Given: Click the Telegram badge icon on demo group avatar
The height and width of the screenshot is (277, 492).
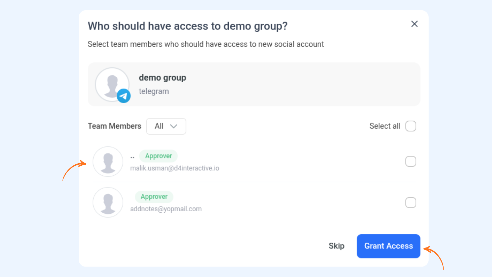Looking at the screenshot, I should point(124,96).
